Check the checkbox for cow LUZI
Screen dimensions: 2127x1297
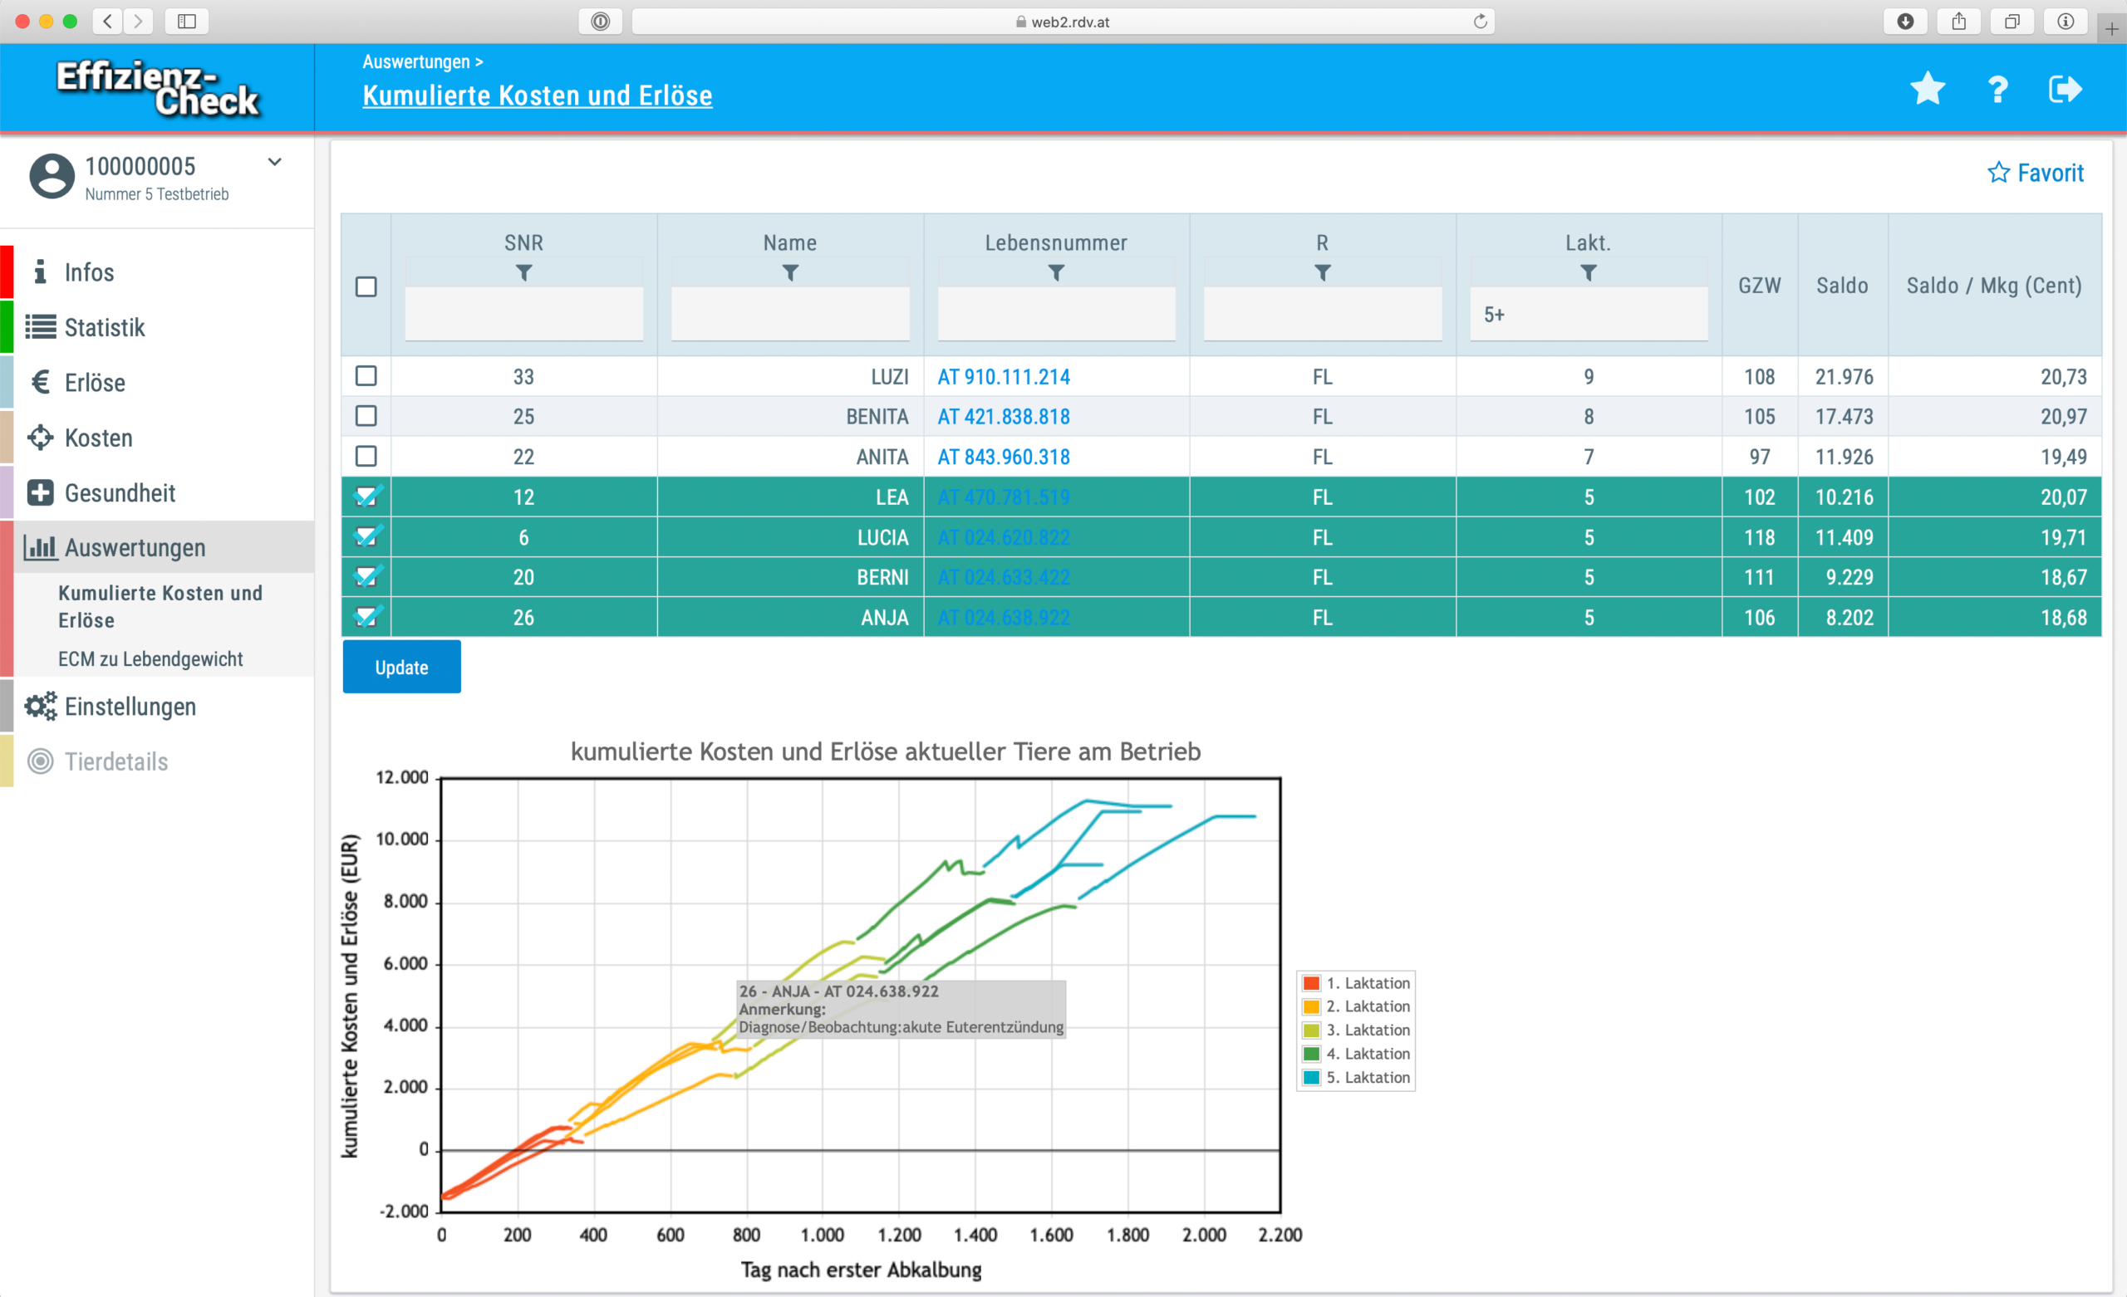point(366,376)
